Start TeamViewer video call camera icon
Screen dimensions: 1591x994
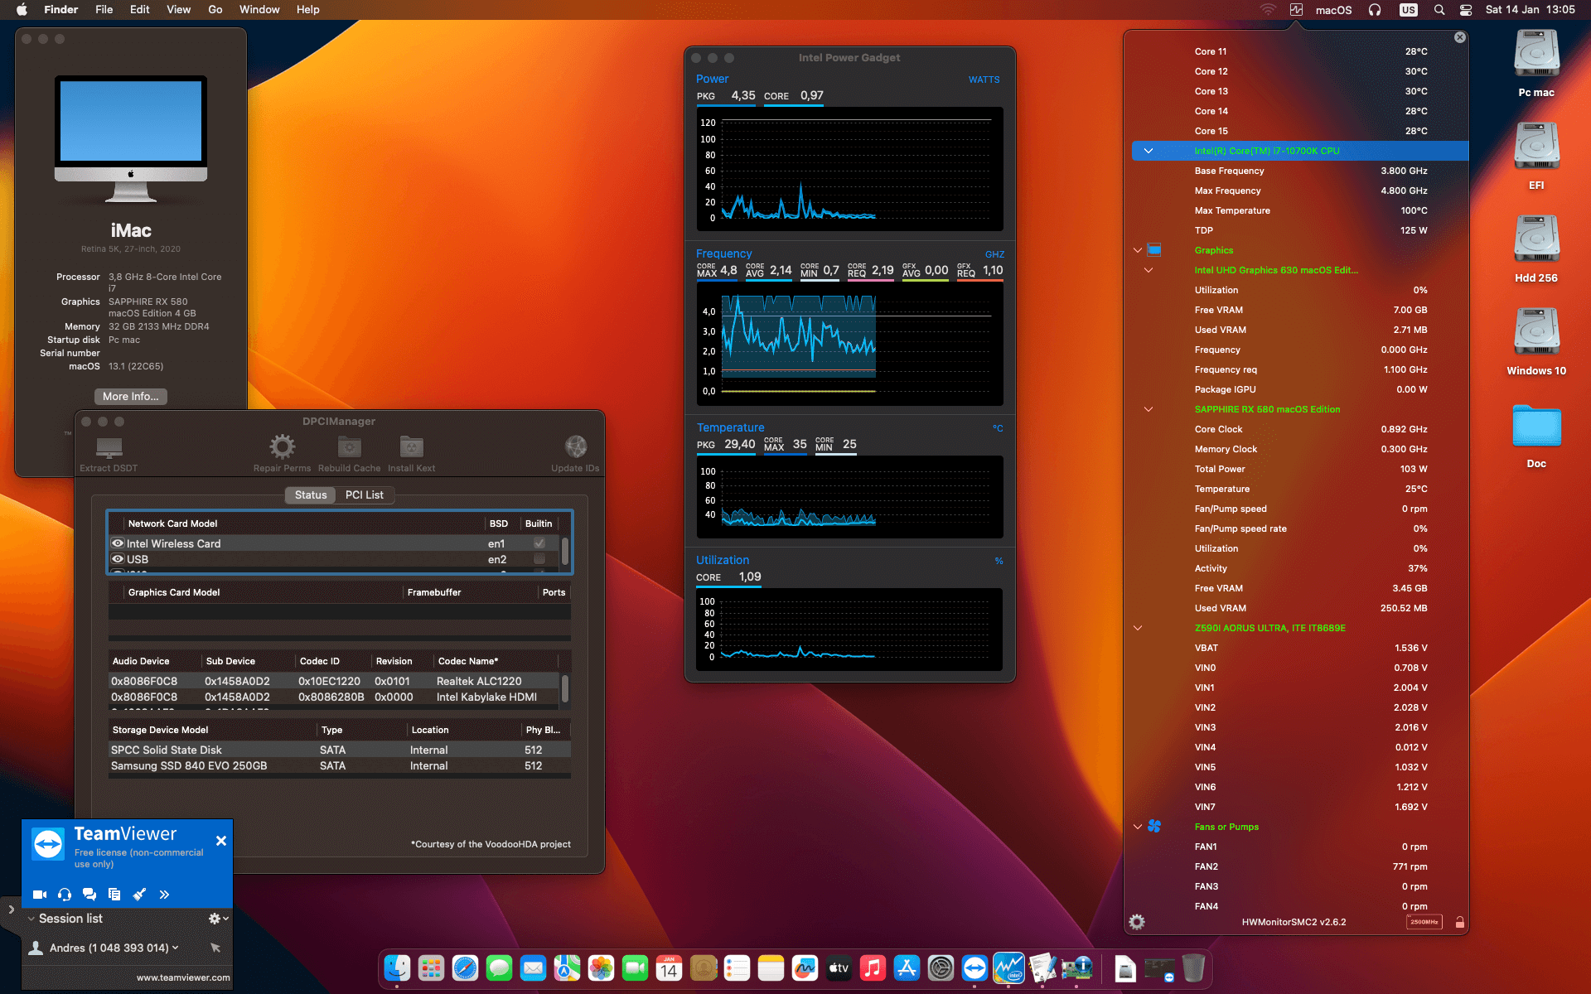40,895
